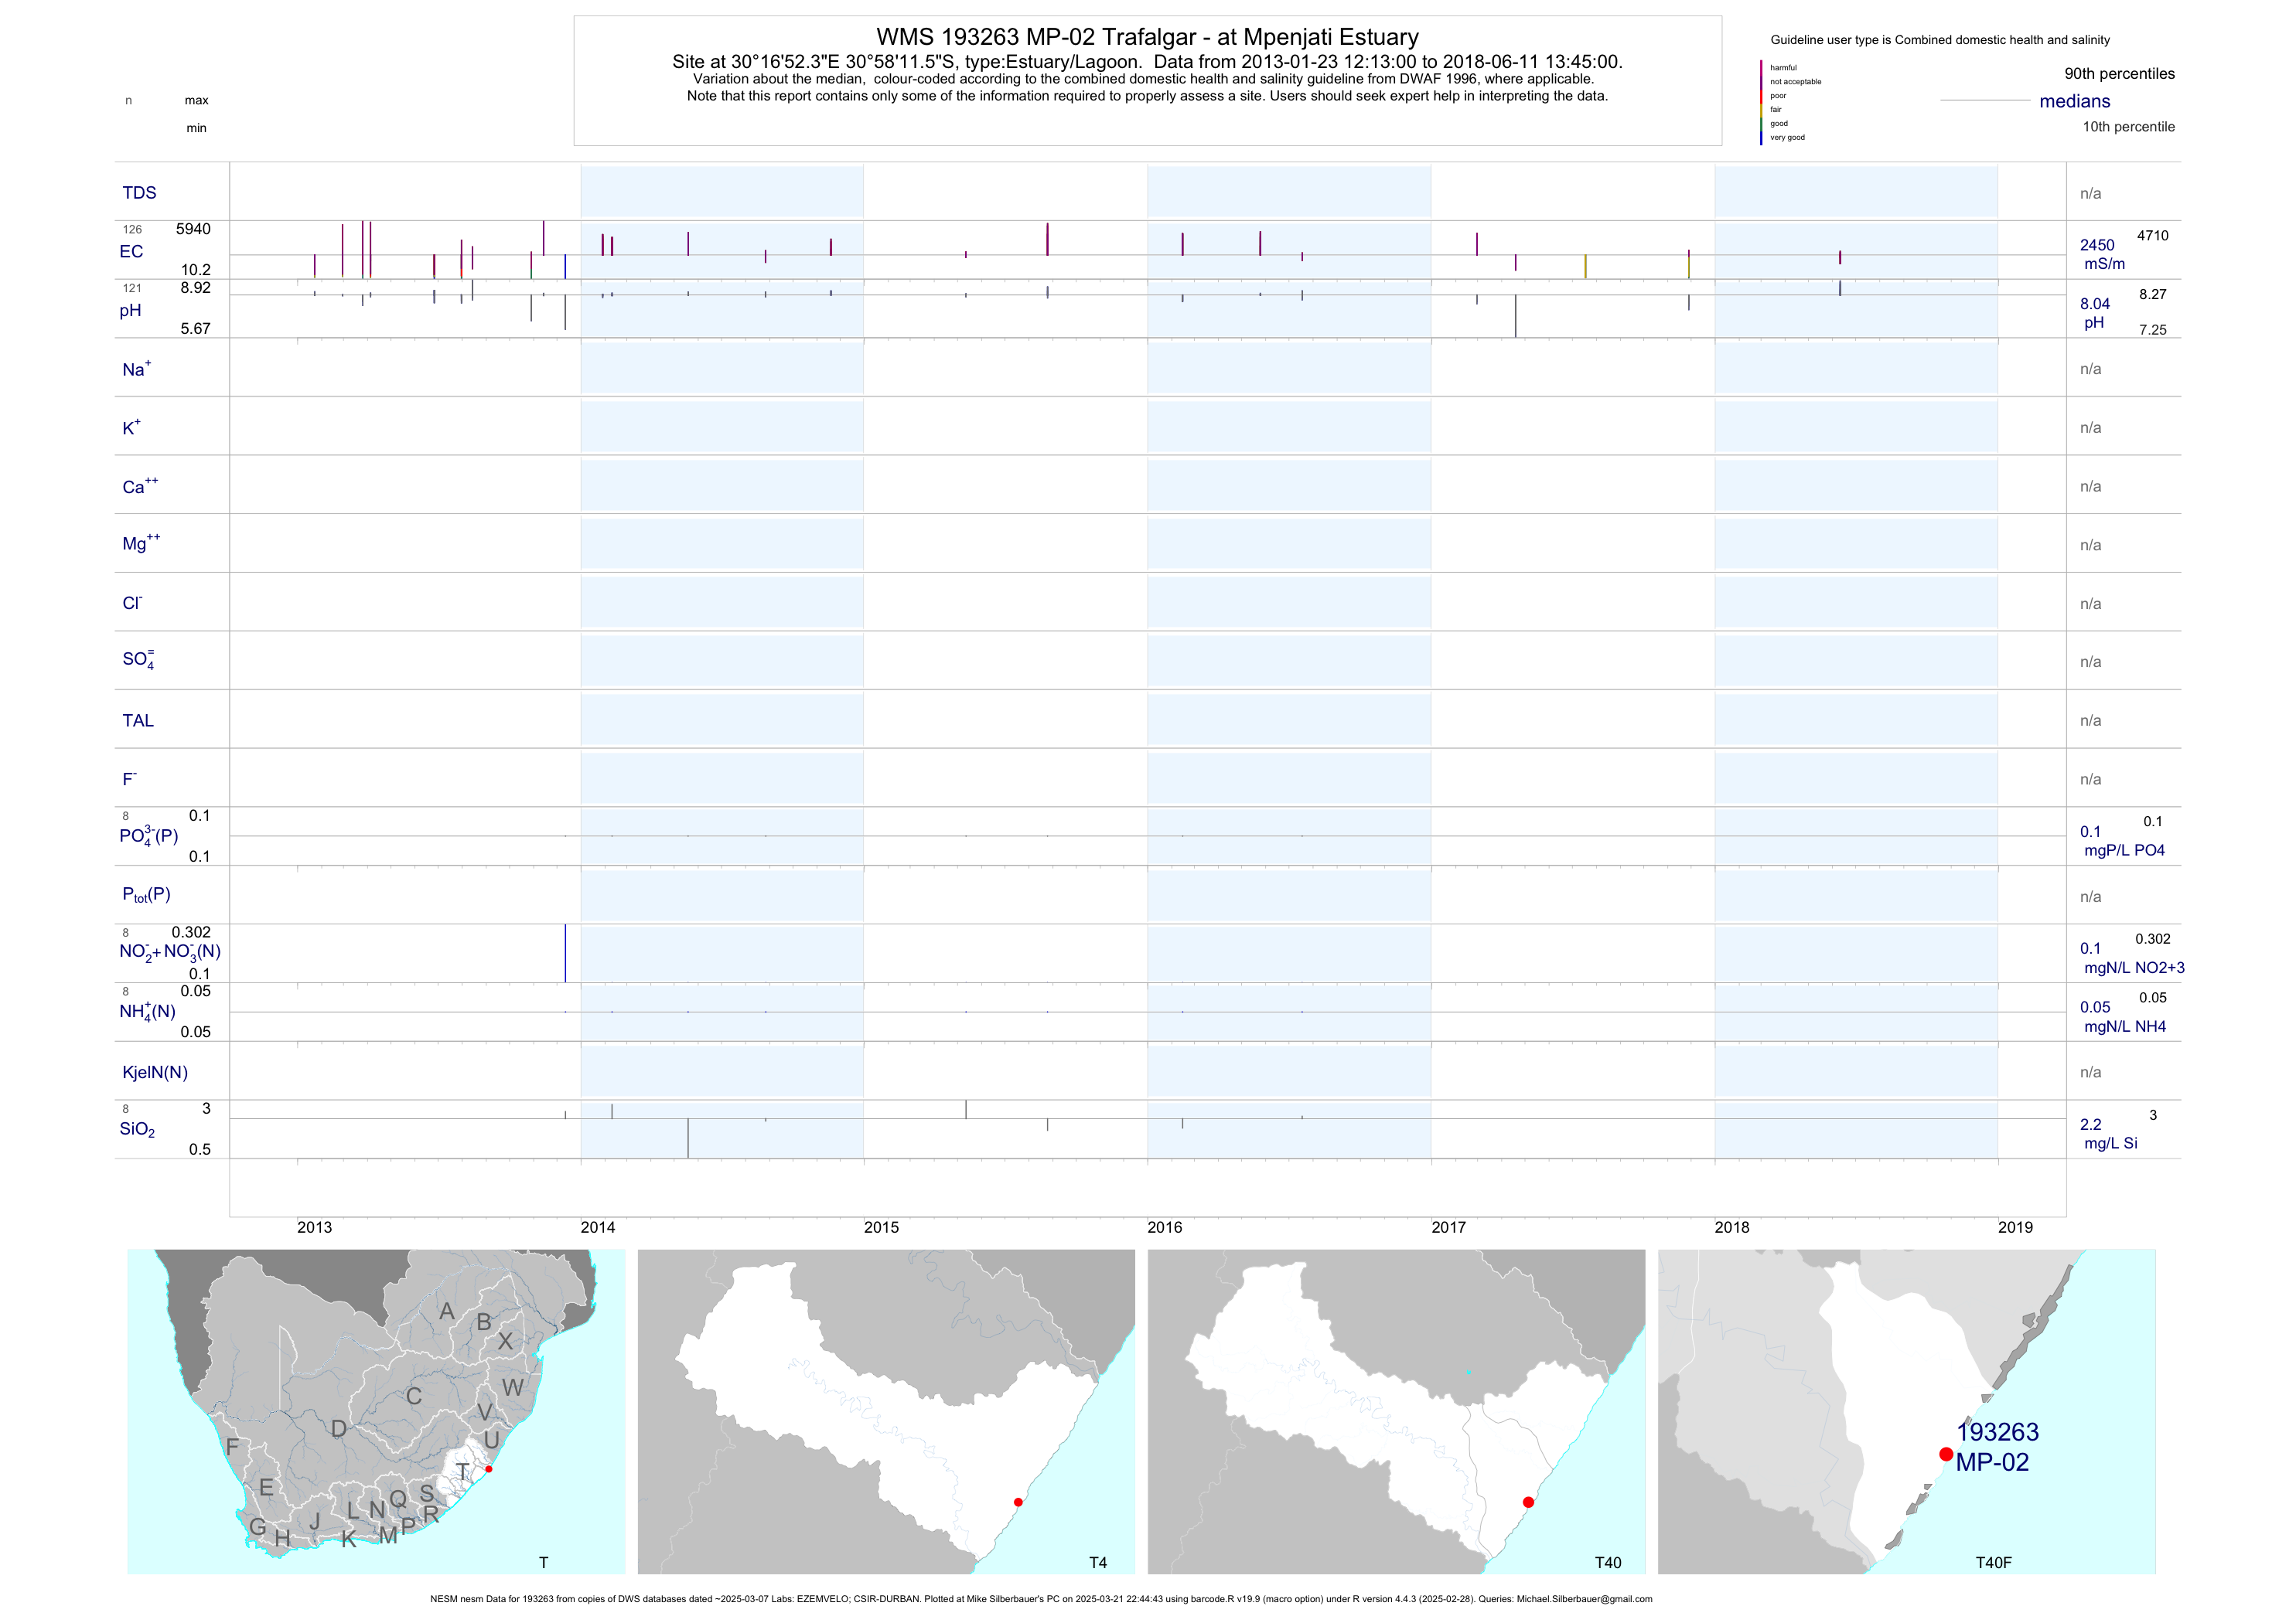This screenshot has height=1623, width=2296.
Task: Click the letter D region on national map
Action: click(x=339, y=1429)
